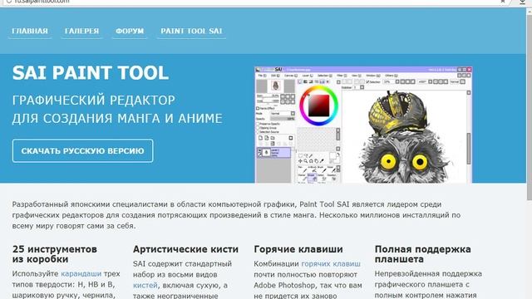The width and height of the screenshot is (532, 299).
Task: Click the heading 'Артистические кисти'
Action: (x=185, y=249)
